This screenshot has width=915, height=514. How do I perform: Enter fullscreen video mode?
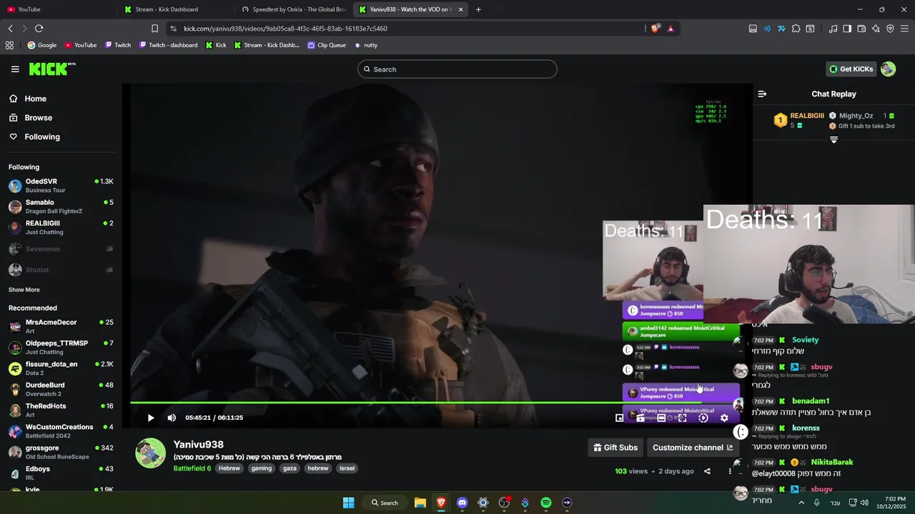682,418
